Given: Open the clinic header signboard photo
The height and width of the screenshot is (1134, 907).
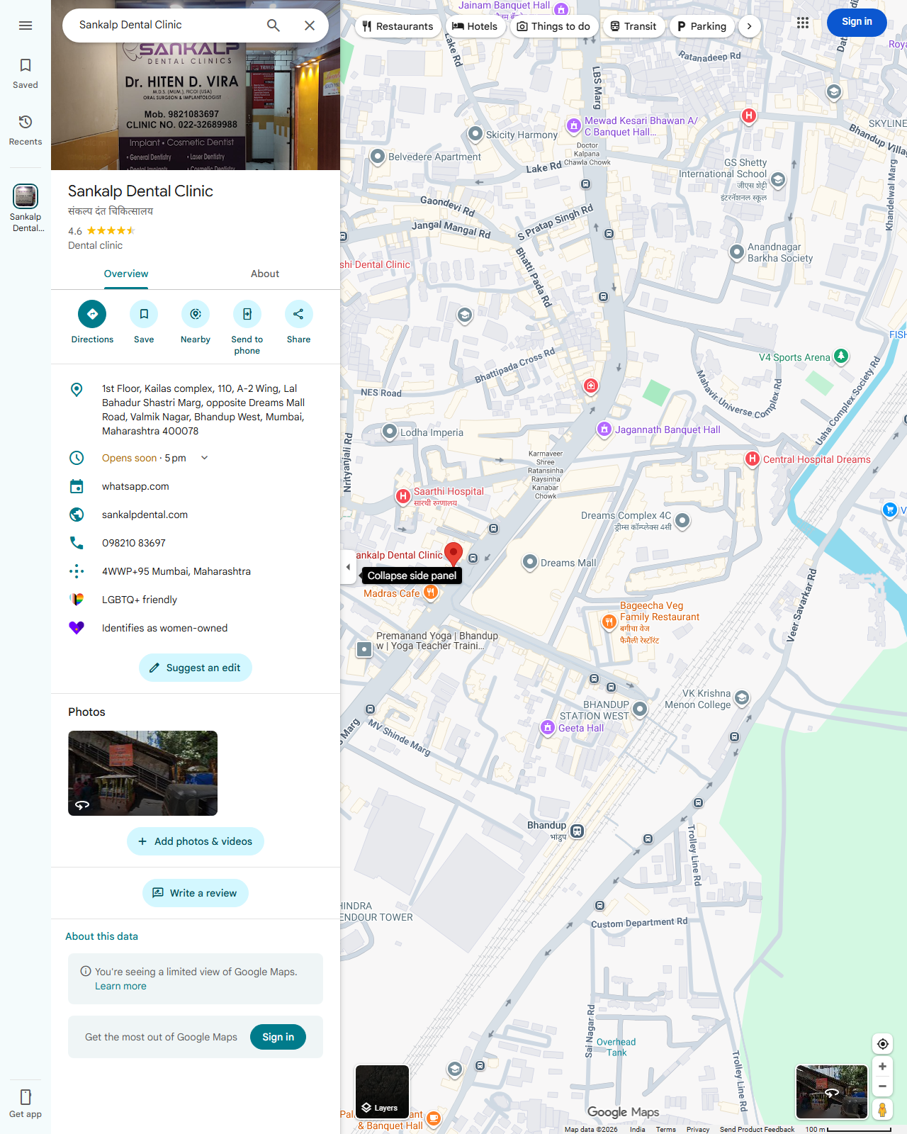Looking at the screenshot, I should coord(196,106).
